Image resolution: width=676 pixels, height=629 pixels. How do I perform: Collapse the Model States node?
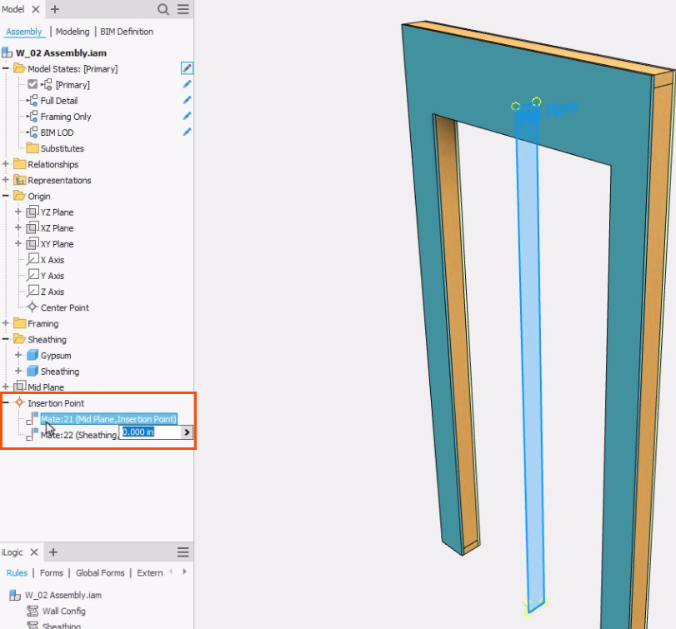(x=7, y=69)
